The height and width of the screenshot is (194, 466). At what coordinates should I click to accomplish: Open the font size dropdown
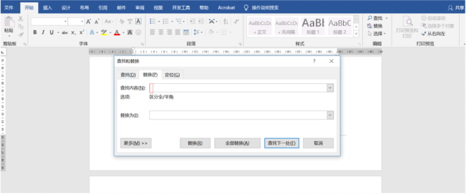(x=82, y=21)
